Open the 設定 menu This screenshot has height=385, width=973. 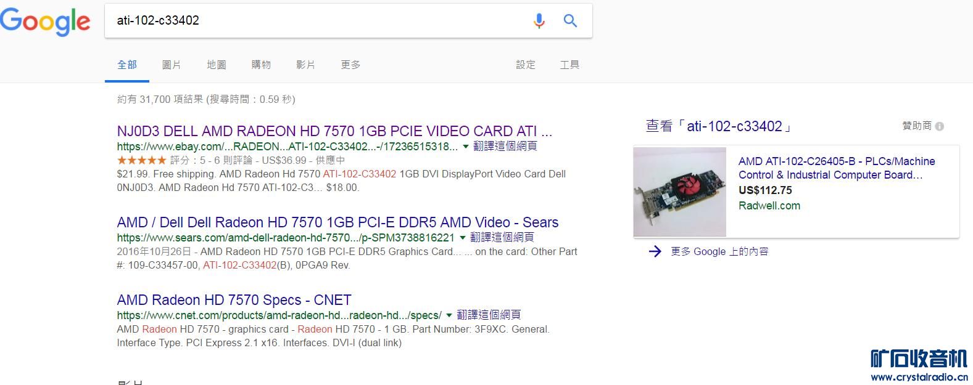(526, 65)
